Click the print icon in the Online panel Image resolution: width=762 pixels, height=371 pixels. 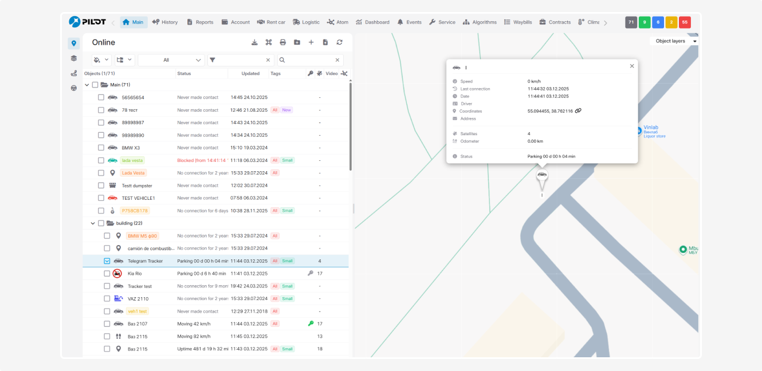pos(282,42)
